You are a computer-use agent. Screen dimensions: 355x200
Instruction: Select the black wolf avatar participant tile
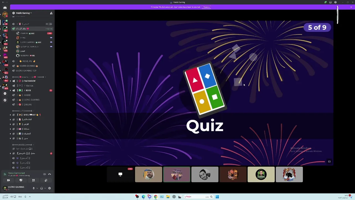pos(289,174)
